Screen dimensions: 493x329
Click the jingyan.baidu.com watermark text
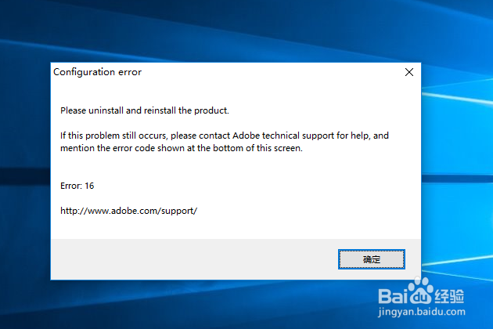point(422,312)
